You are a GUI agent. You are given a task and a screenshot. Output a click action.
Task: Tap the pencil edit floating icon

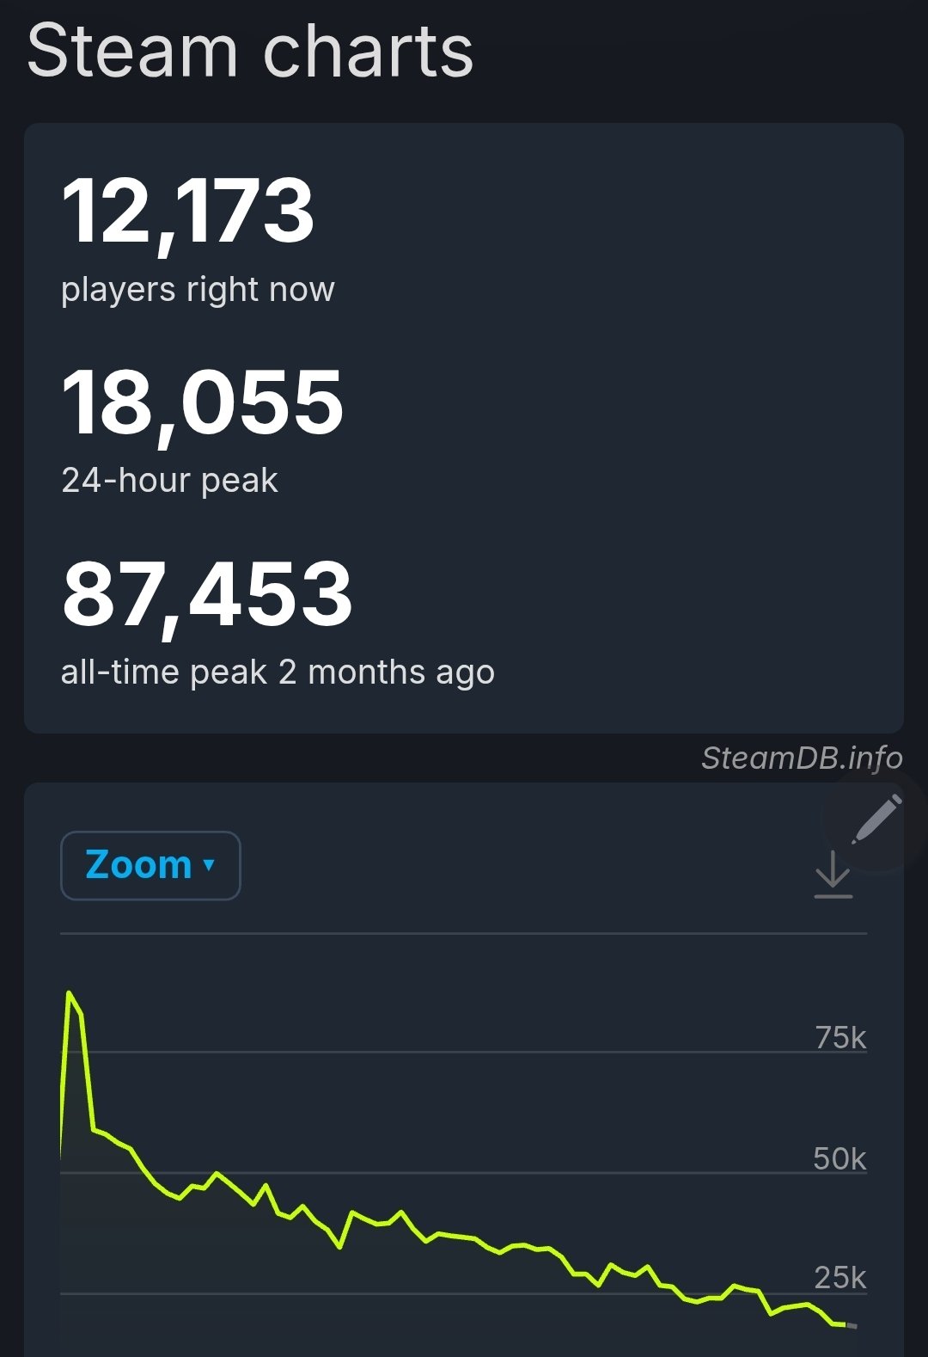[876, 820]
